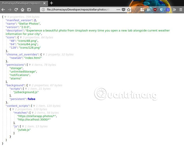
Task: Click the "unlimitedStorage" permission entry
Action: point(23,72)
